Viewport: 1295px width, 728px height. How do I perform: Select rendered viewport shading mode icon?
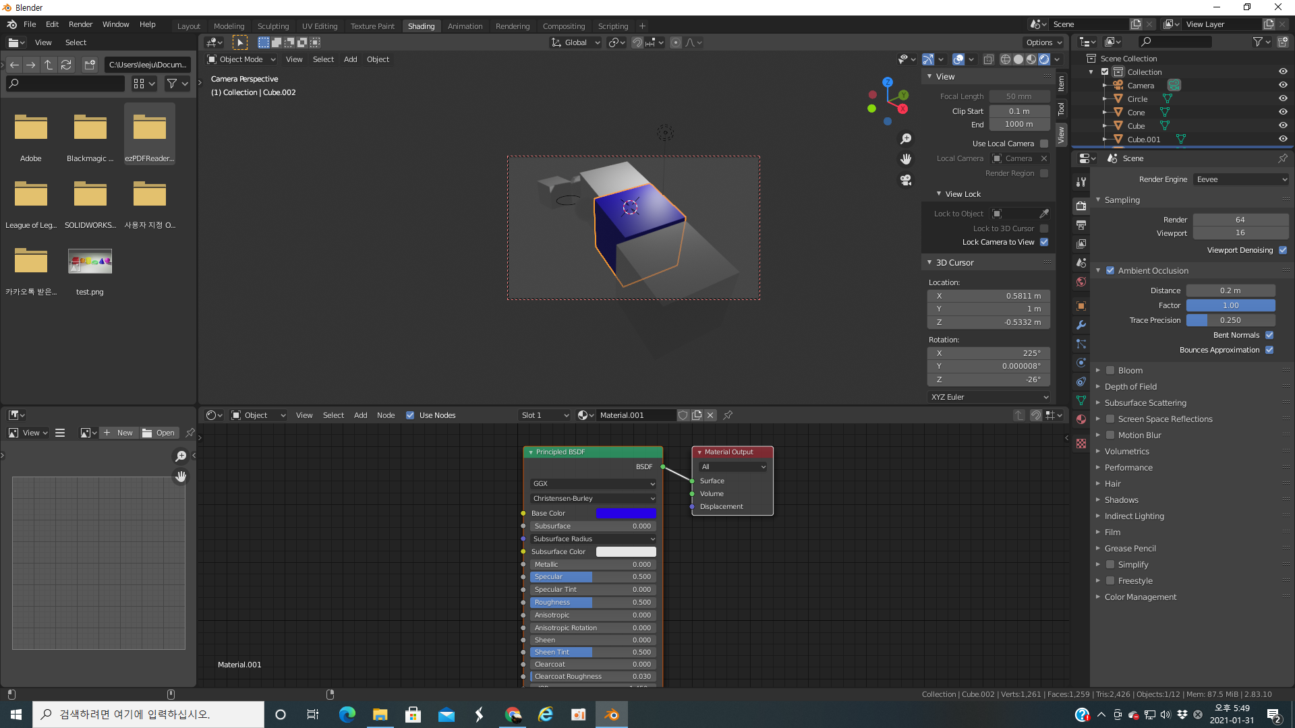pyautogui.click(x=1044, y=59)
